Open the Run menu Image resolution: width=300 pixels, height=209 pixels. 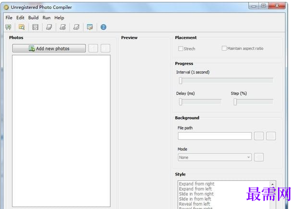click(46, 18)
